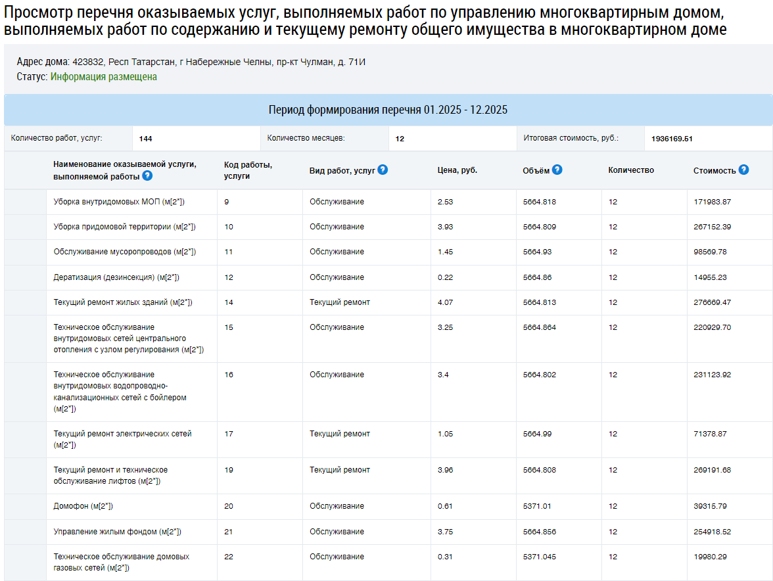Click work code 16
The height and width of the screenshot is (581, 773).
229,375
